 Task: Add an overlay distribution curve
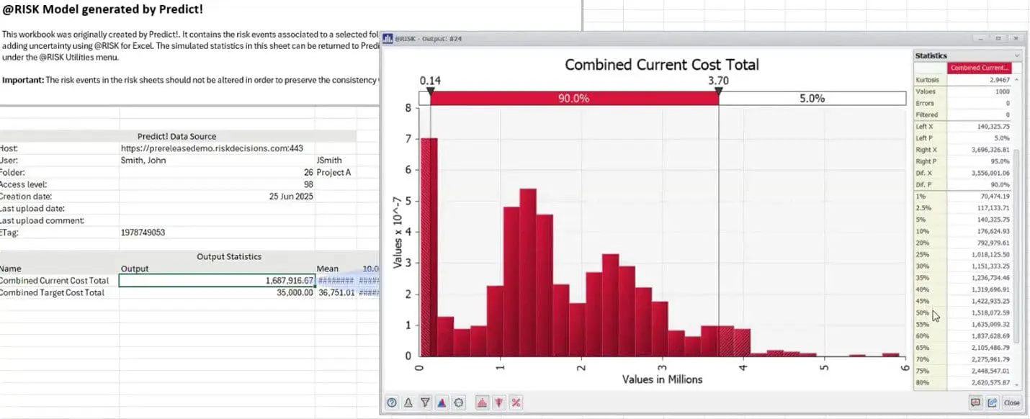click(x=441, y=402)
